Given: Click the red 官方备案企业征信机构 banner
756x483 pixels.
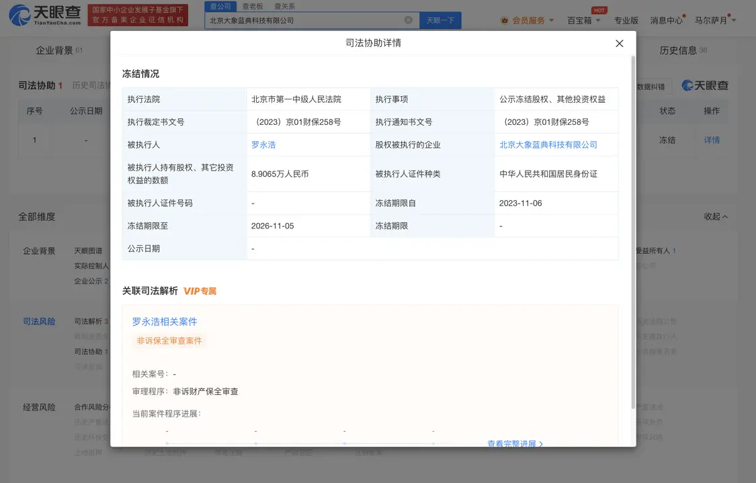Looking at the screenshot, I should pos(138,15).
